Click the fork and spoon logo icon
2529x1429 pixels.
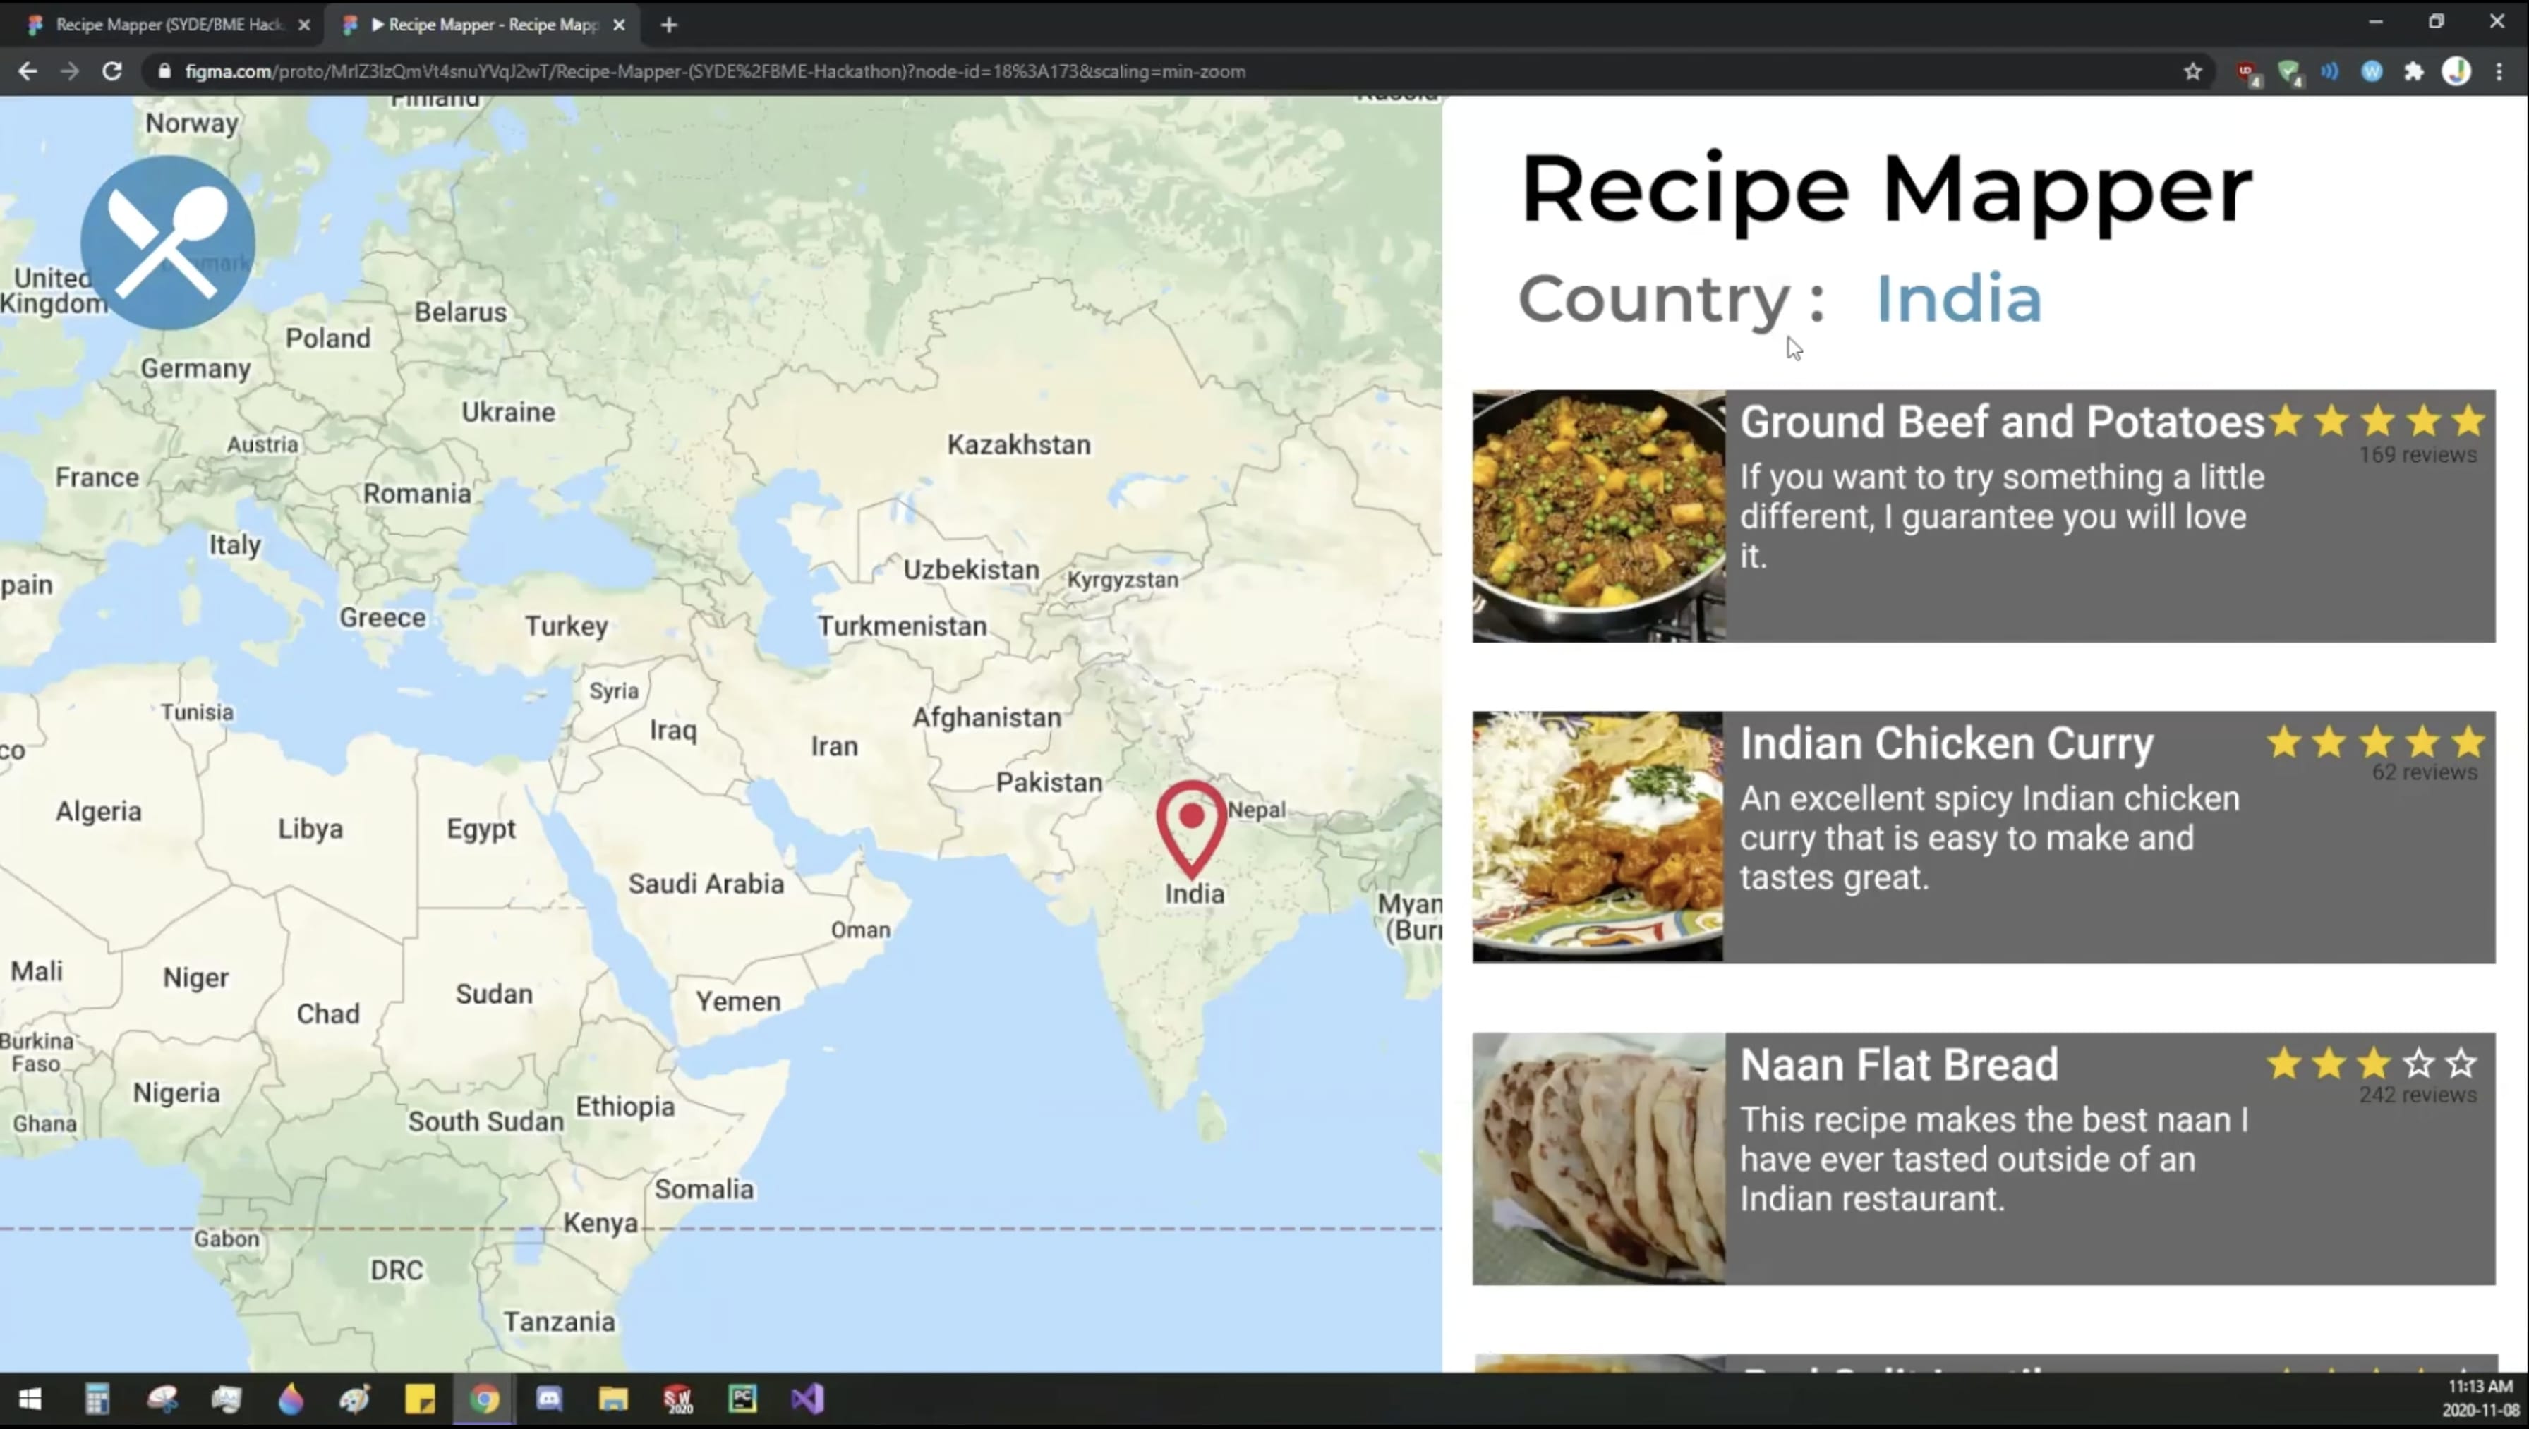[x=167, y=243]
